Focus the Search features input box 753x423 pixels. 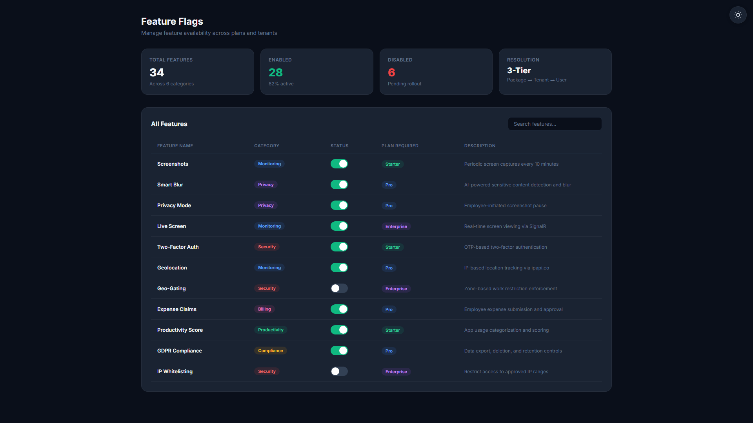tap(555, 124)
